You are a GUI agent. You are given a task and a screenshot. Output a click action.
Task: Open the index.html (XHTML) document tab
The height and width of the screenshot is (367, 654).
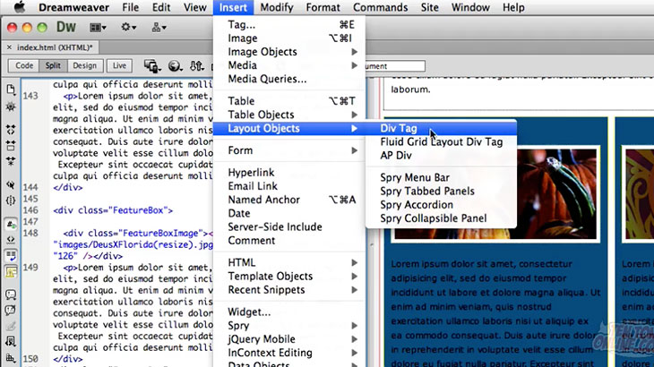55,47
